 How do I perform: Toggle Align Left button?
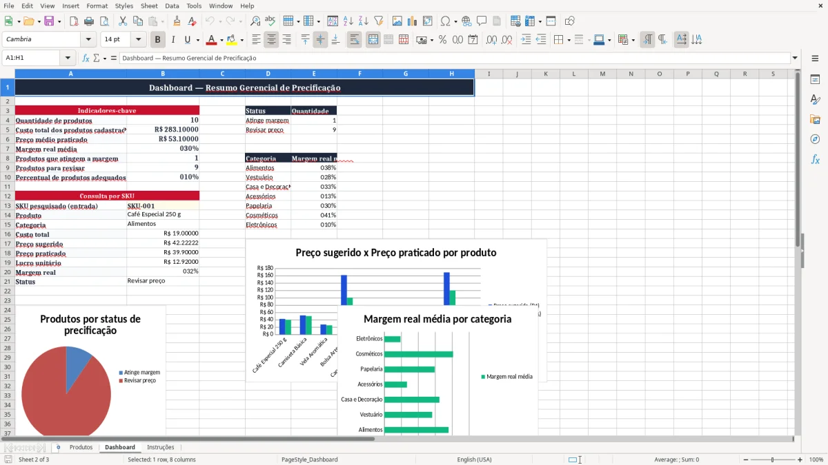257,40
